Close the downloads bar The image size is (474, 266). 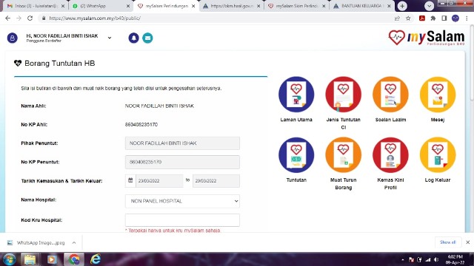coord(467,242)
